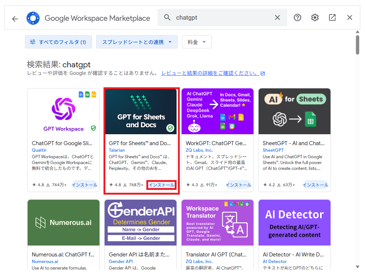Image resolution: width=365 pixels, height=275 pixels.
Task: Click title ChatGPT for Google Sli...
Action: [62, 143]
